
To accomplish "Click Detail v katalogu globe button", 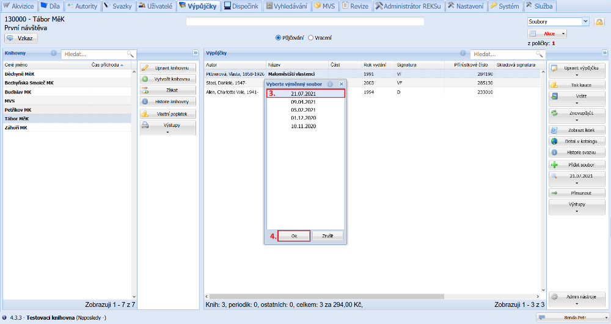I will pyautogui.click(x=577, y=141).
